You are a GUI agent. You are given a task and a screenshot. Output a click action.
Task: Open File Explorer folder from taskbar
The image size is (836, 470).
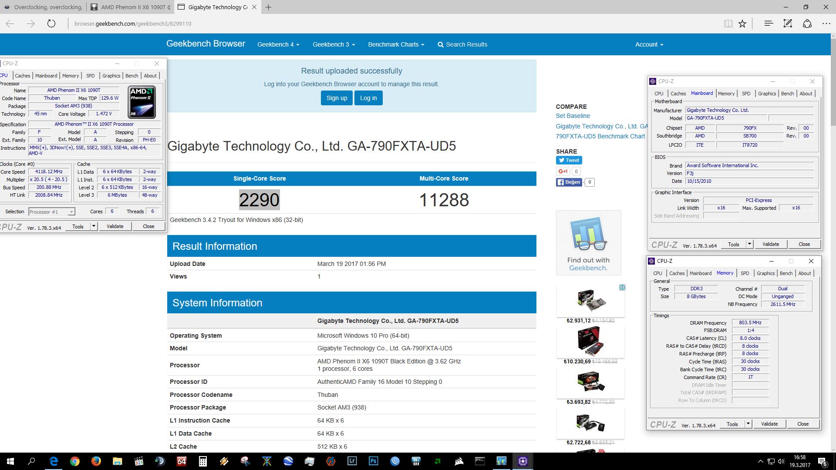(117, 461)
